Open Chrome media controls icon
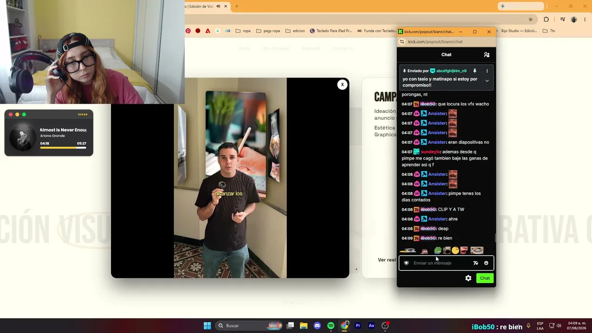This screenshot has height=333, width=592. point(562,19)
